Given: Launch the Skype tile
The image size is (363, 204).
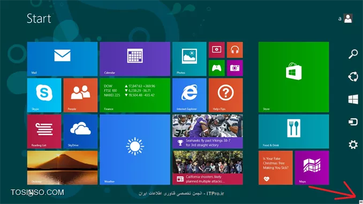Looking at the screenshot, I should pos(44,95).
